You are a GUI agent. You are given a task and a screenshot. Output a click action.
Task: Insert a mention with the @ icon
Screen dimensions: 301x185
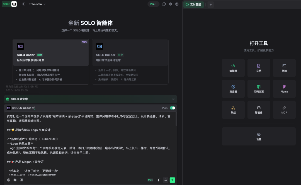pos(9,180)
